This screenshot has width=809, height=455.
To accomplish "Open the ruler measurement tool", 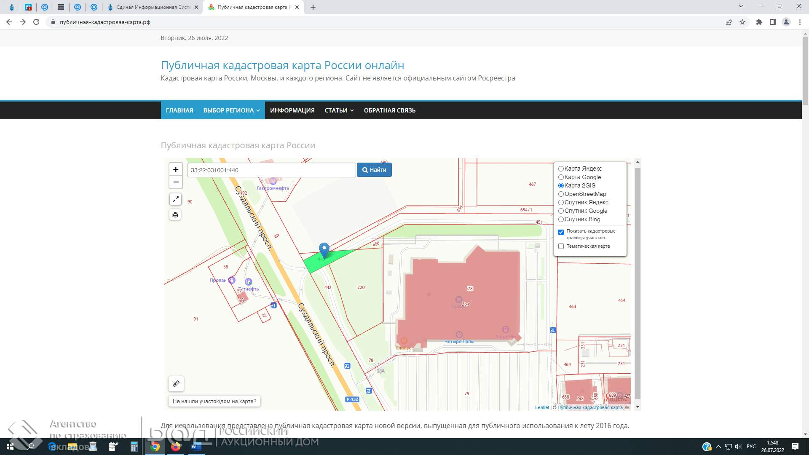I will (x=176, y=384).
